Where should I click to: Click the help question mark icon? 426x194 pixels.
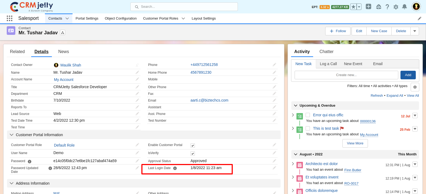click(x=387, y=7)
